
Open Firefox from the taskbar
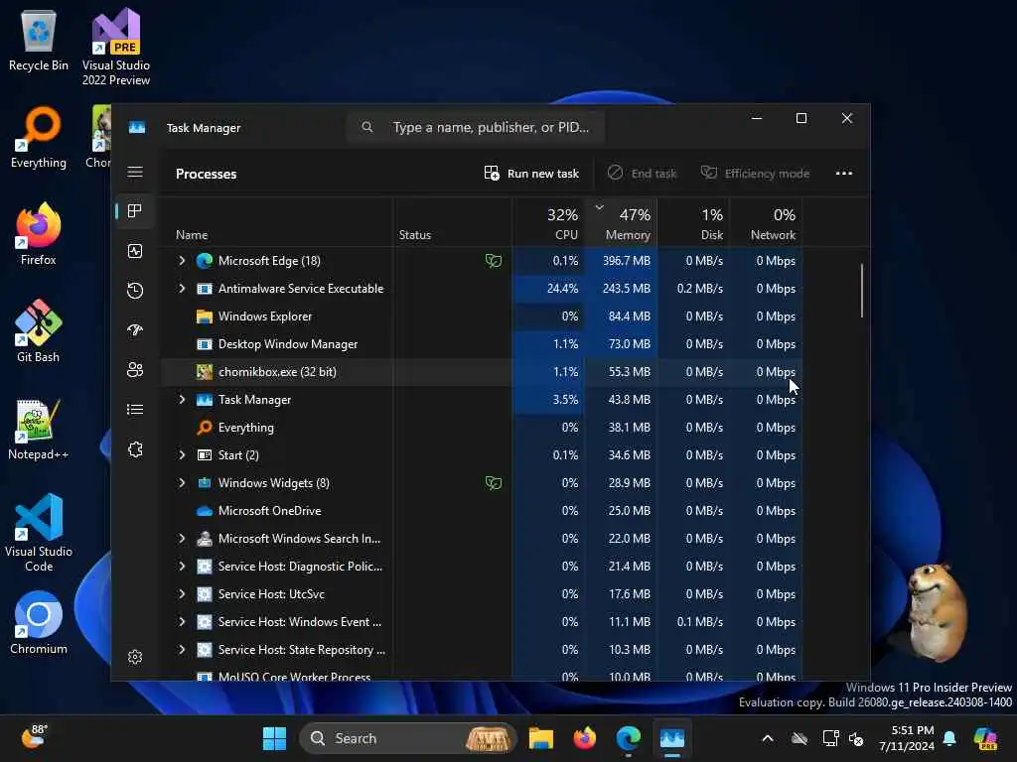click(x=584, y=738)
